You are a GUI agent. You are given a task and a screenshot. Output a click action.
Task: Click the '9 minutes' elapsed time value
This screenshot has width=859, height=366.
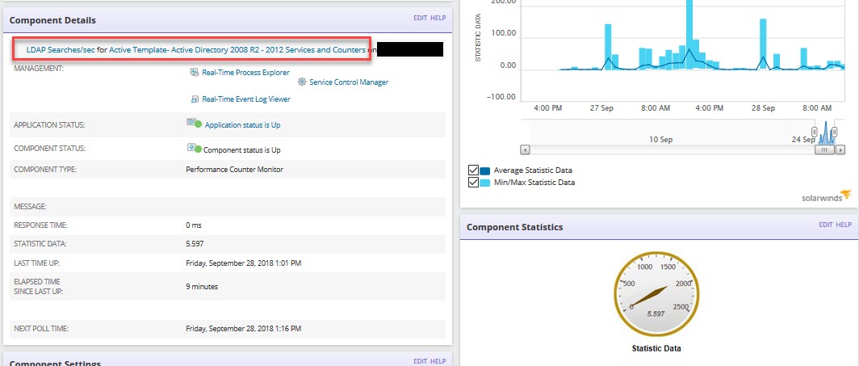click(202, 286)
